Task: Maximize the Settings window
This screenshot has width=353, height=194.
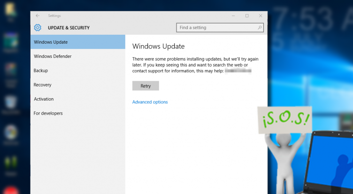Action: tap(247, 16)
